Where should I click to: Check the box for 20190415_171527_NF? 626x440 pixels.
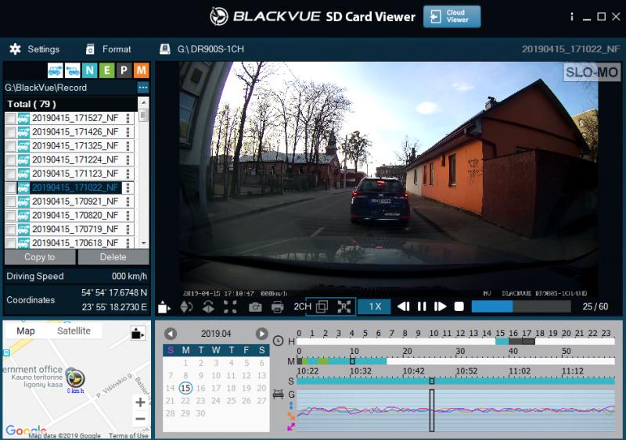tap(11, 118)
